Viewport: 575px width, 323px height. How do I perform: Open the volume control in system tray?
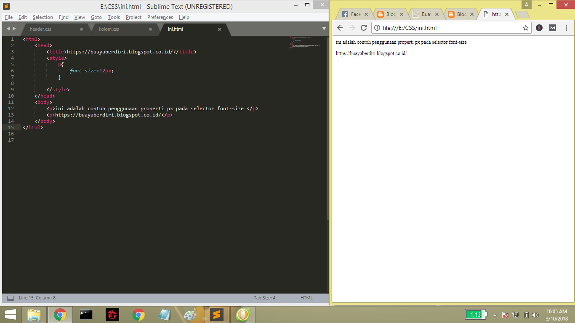(x=535, y=315)
